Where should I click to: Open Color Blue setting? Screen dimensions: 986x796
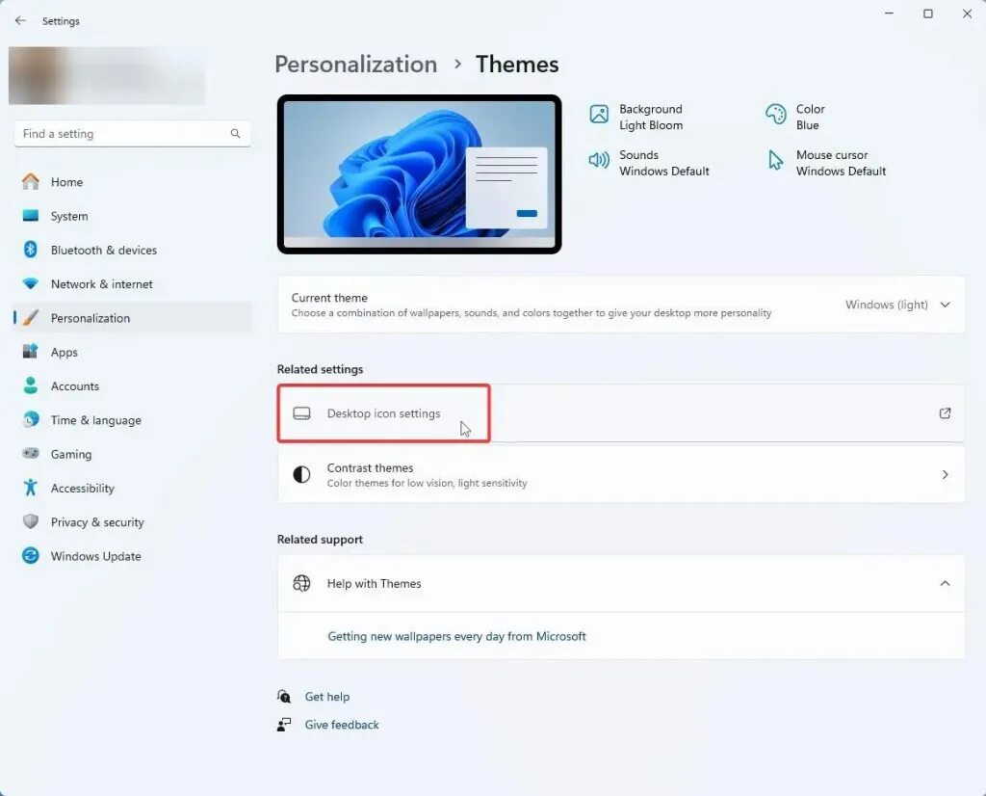coord(794,117)
